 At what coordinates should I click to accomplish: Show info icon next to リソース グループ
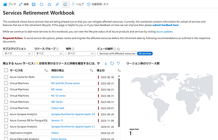57,49
